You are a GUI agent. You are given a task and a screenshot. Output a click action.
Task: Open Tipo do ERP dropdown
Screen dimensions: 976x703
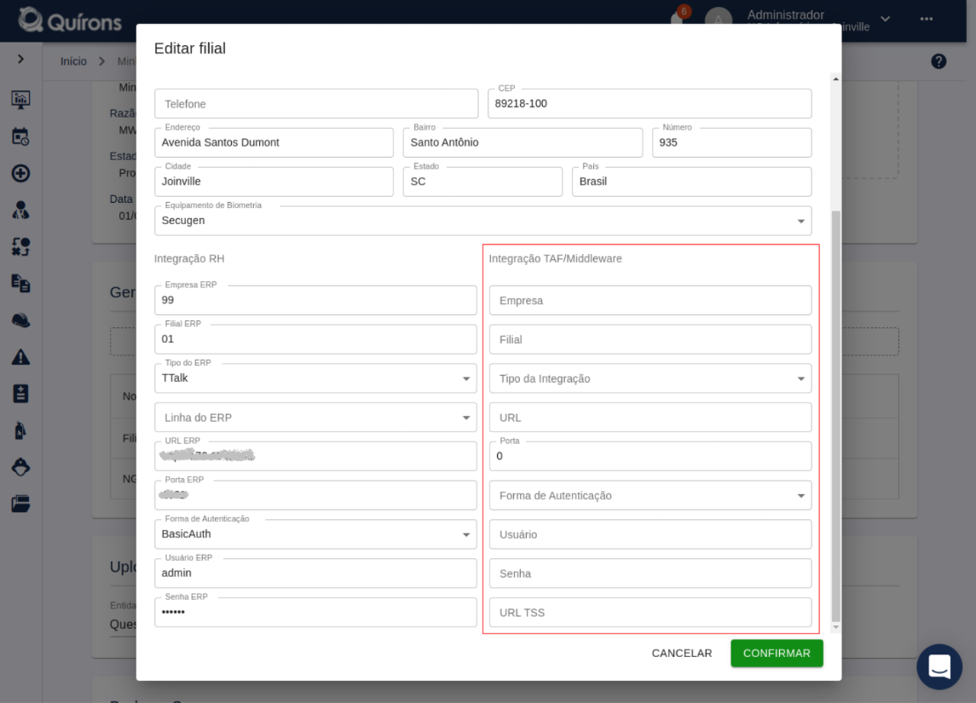point(315,378)
